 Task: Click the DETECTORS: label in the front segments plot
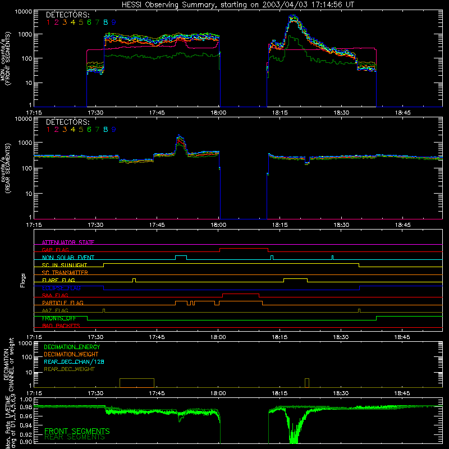(x=67, y=15)
